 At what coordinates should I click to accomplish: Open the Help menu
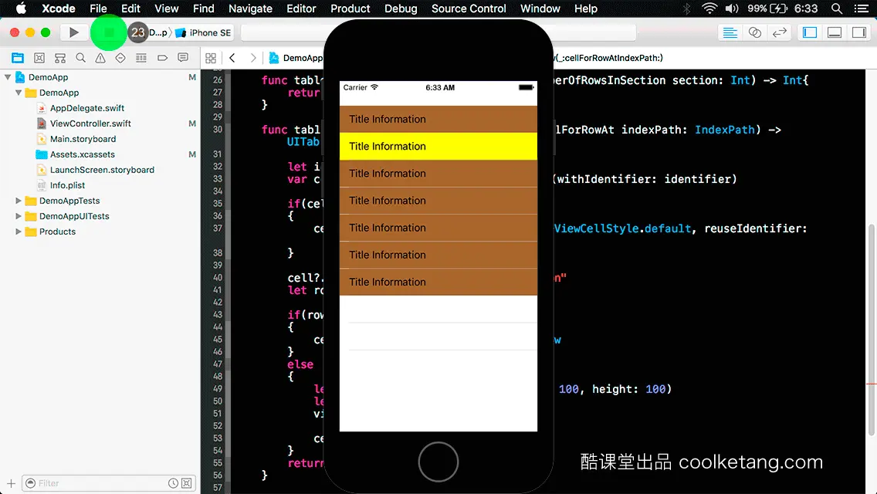click(x=586, y=8)
